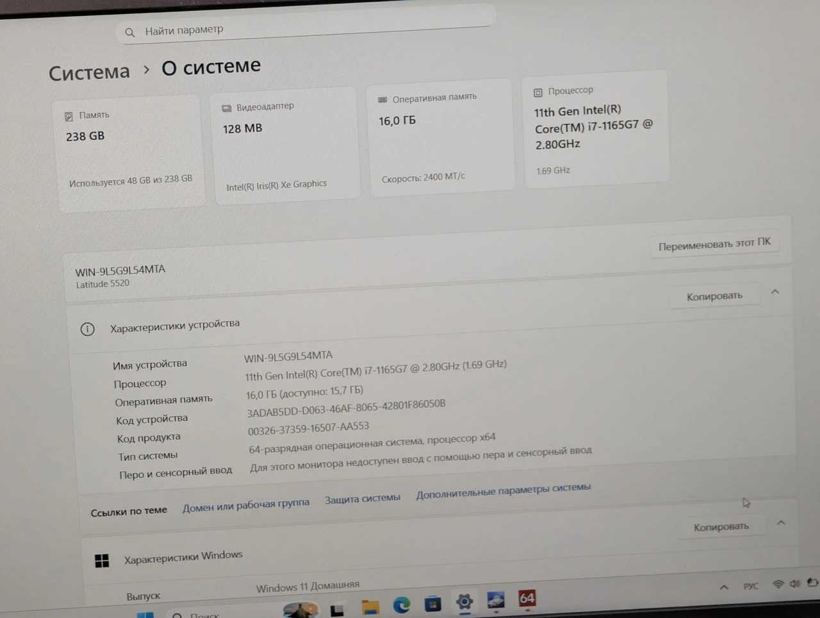Open the Память 238 GB card
This screenshot has width=820, height=618.
(129, 153)
